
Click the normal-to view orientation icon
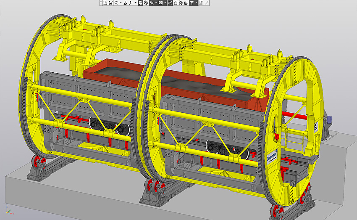click(125, 3)
